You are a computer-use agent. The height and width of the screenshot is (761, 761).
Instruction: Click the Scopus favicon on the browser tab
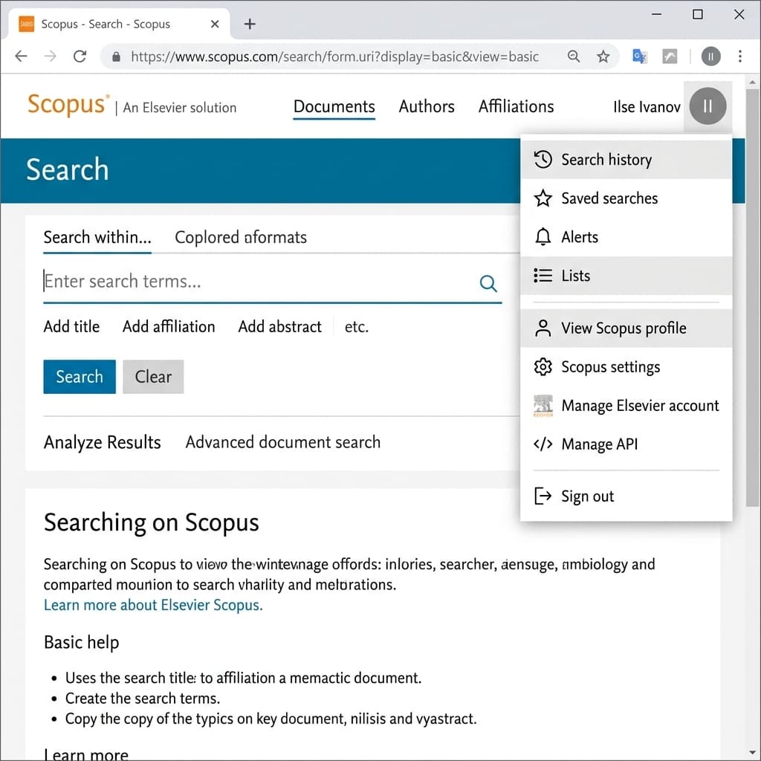click(26, 24)
